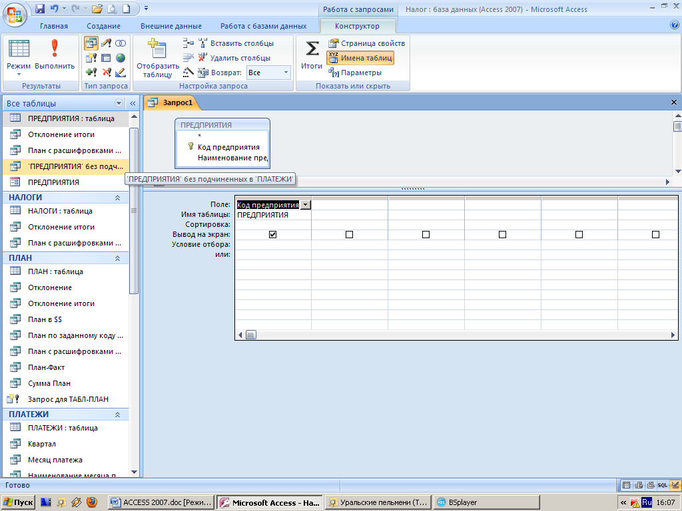This screenshot has height=511, width=682.
Task: Switch to SQL view in status bar
Action: [x=663, y=485]
